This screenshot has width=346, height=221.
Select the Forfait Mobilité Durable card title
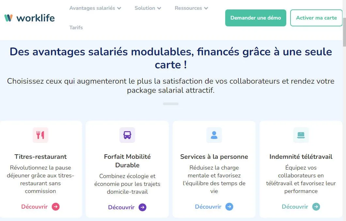tap(127, 161)
